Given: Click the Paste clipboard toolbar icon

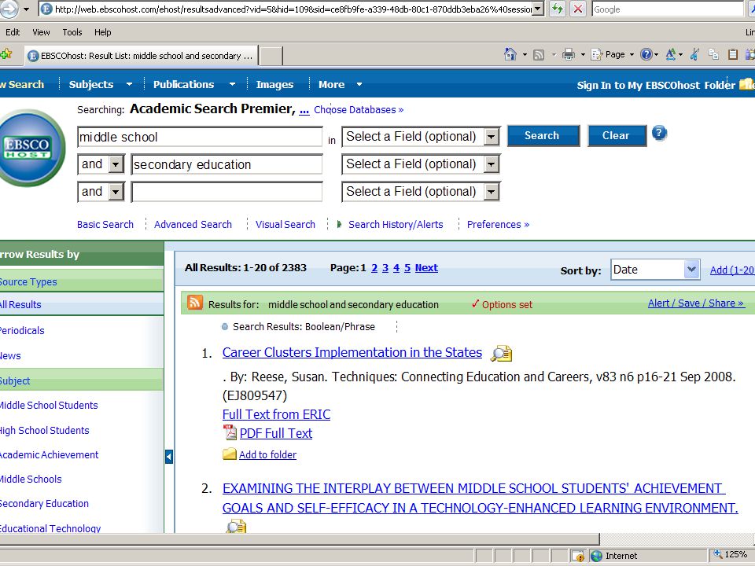Looking at the screenshot, I should tap(733, 54).
